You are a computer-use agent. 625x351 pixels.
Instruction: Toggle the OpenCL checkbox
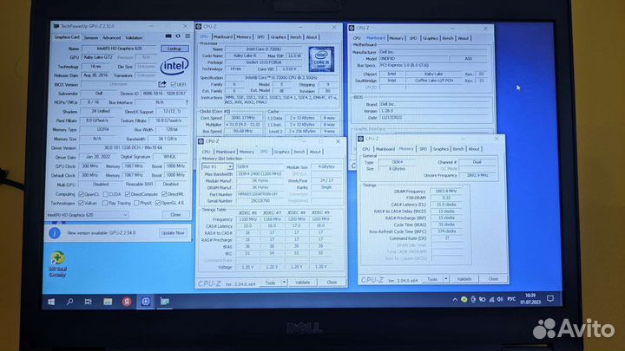[82, 194]
